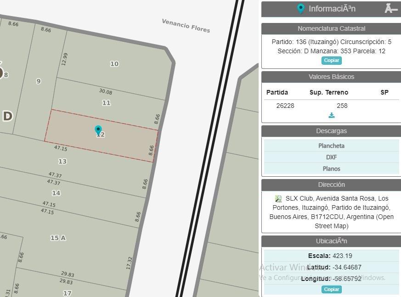Click the download icon under Valores Básicos

click(332, 116)
